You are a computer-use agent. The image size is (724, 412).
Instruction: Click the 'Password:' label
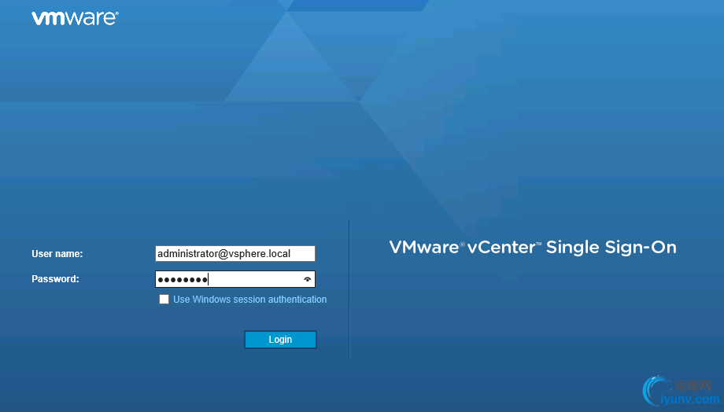[55, 279]
